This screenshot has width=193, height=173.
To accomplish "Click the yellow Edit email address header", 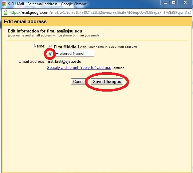I will (25, 22).
